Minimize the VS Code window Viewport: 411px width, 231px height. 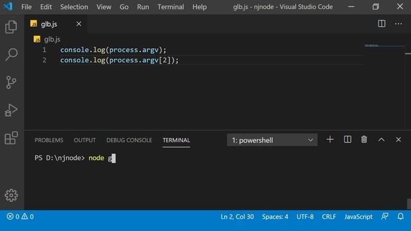tap(351, 7)
